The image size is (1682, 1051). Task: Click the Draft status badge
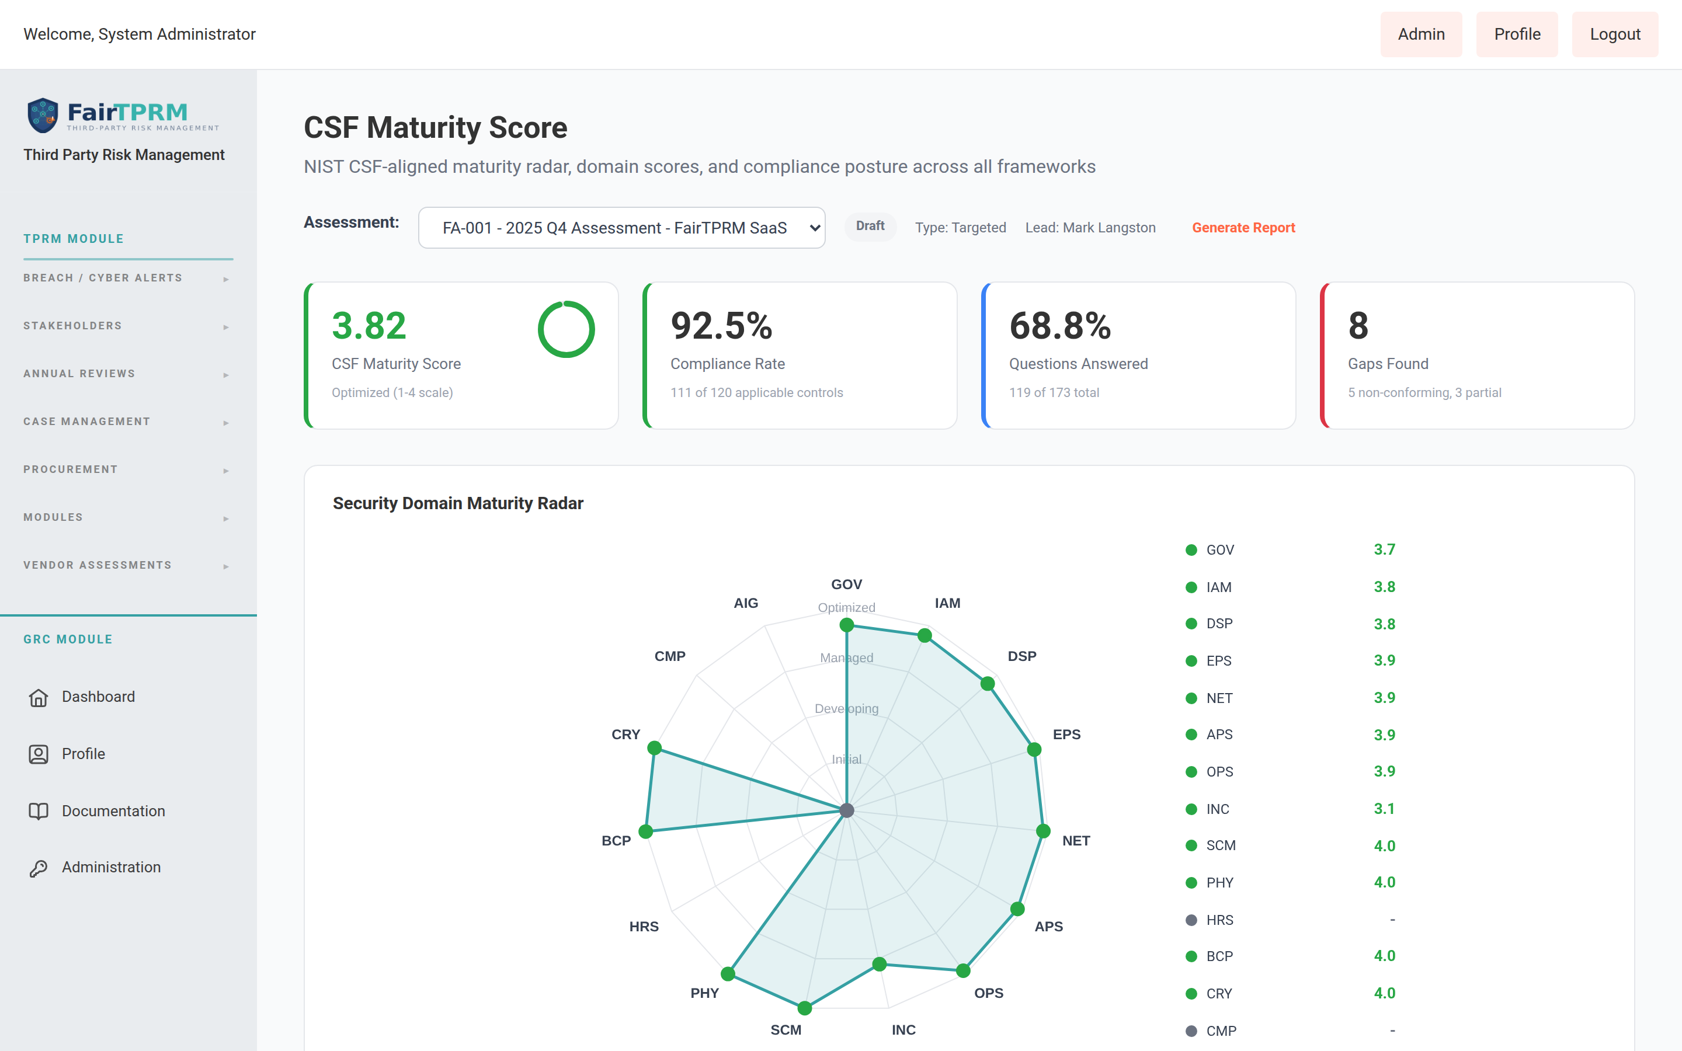[x=870, y=227]
